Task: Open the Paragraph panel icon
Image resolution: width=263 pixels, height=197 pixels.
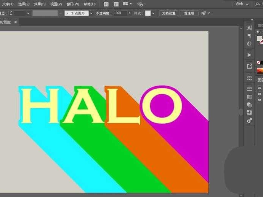Action: pos(249,36)
